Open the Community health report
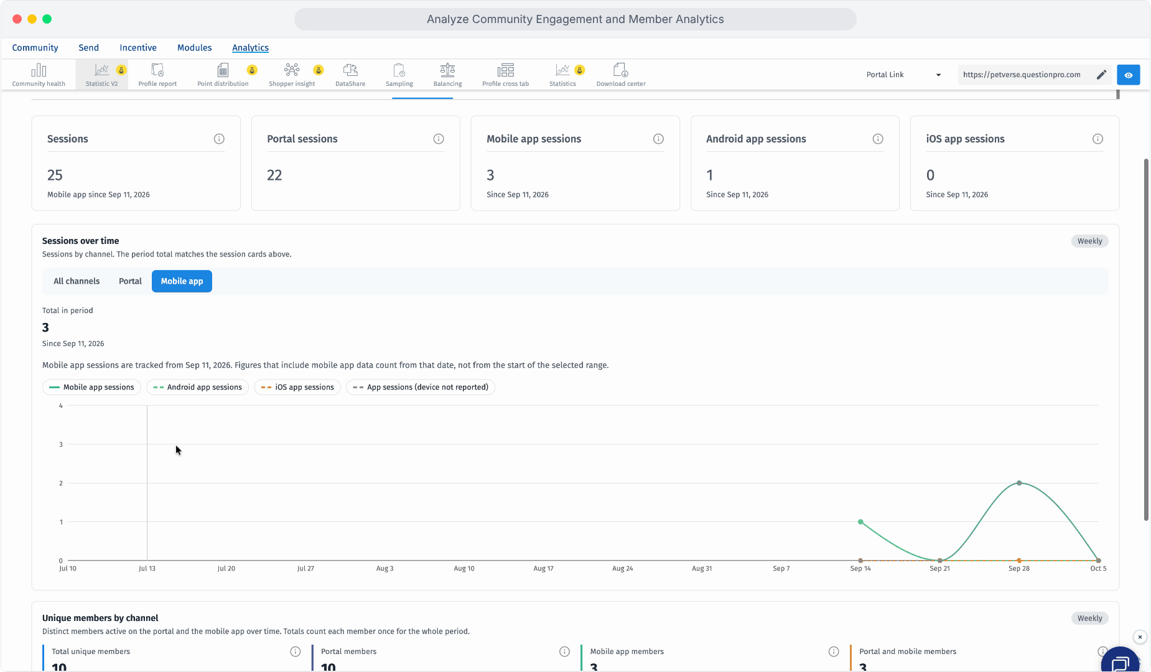The image size is (1151, 672). point(39,75)
